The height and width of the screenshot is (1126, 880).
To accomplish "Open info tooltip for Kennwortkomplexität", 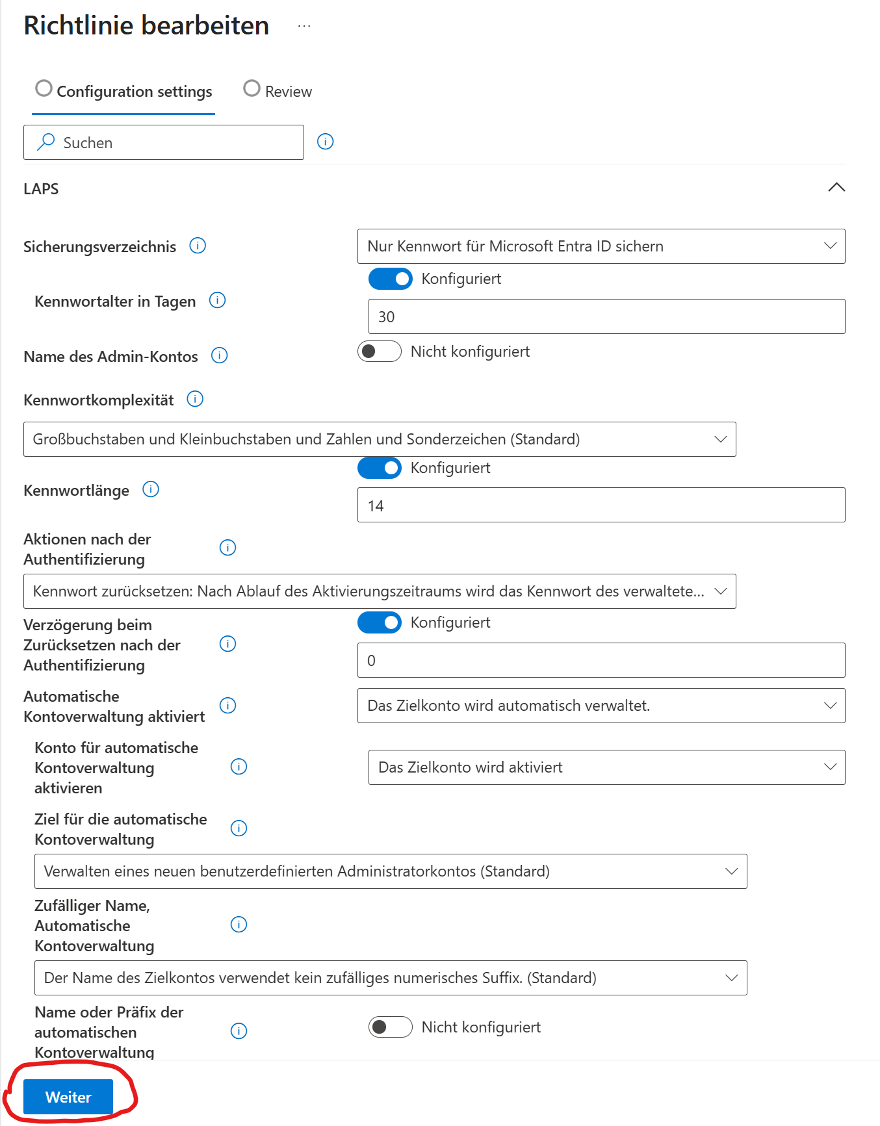I will coord(195,399).
